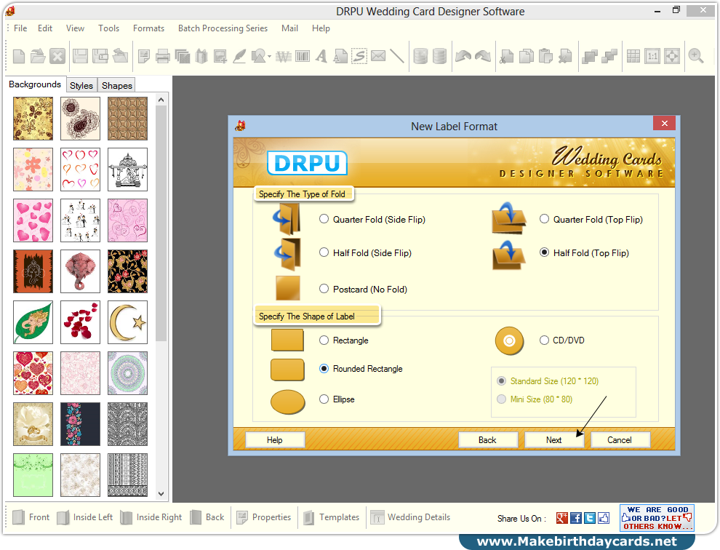The image size is (720, 550).
Task: Open the Formats menu
Action: click(148, 28)
